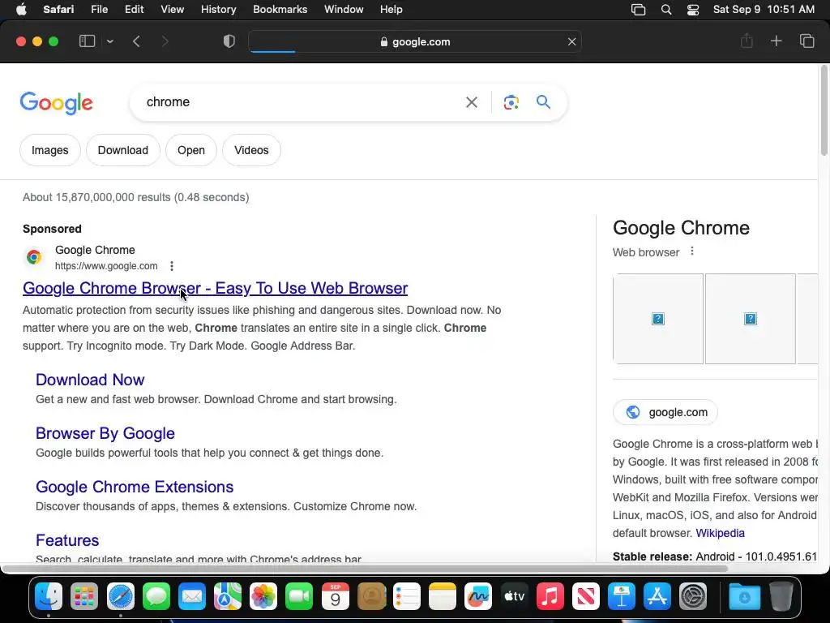This screenshot has width=830, height=623.
Task: Search by image with Google Lens
Action: coord(511,102)
